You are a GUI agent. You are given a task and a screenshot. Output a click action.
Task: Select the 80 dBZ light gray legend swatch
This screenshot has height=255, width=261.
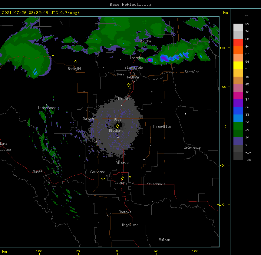(x=238, y=28)
